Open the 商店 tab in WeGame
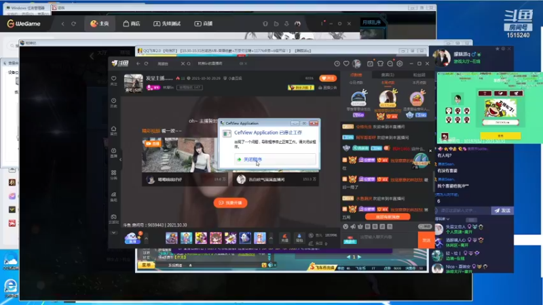The width and height of the screenshot is (543, 305). pos(132,24)
